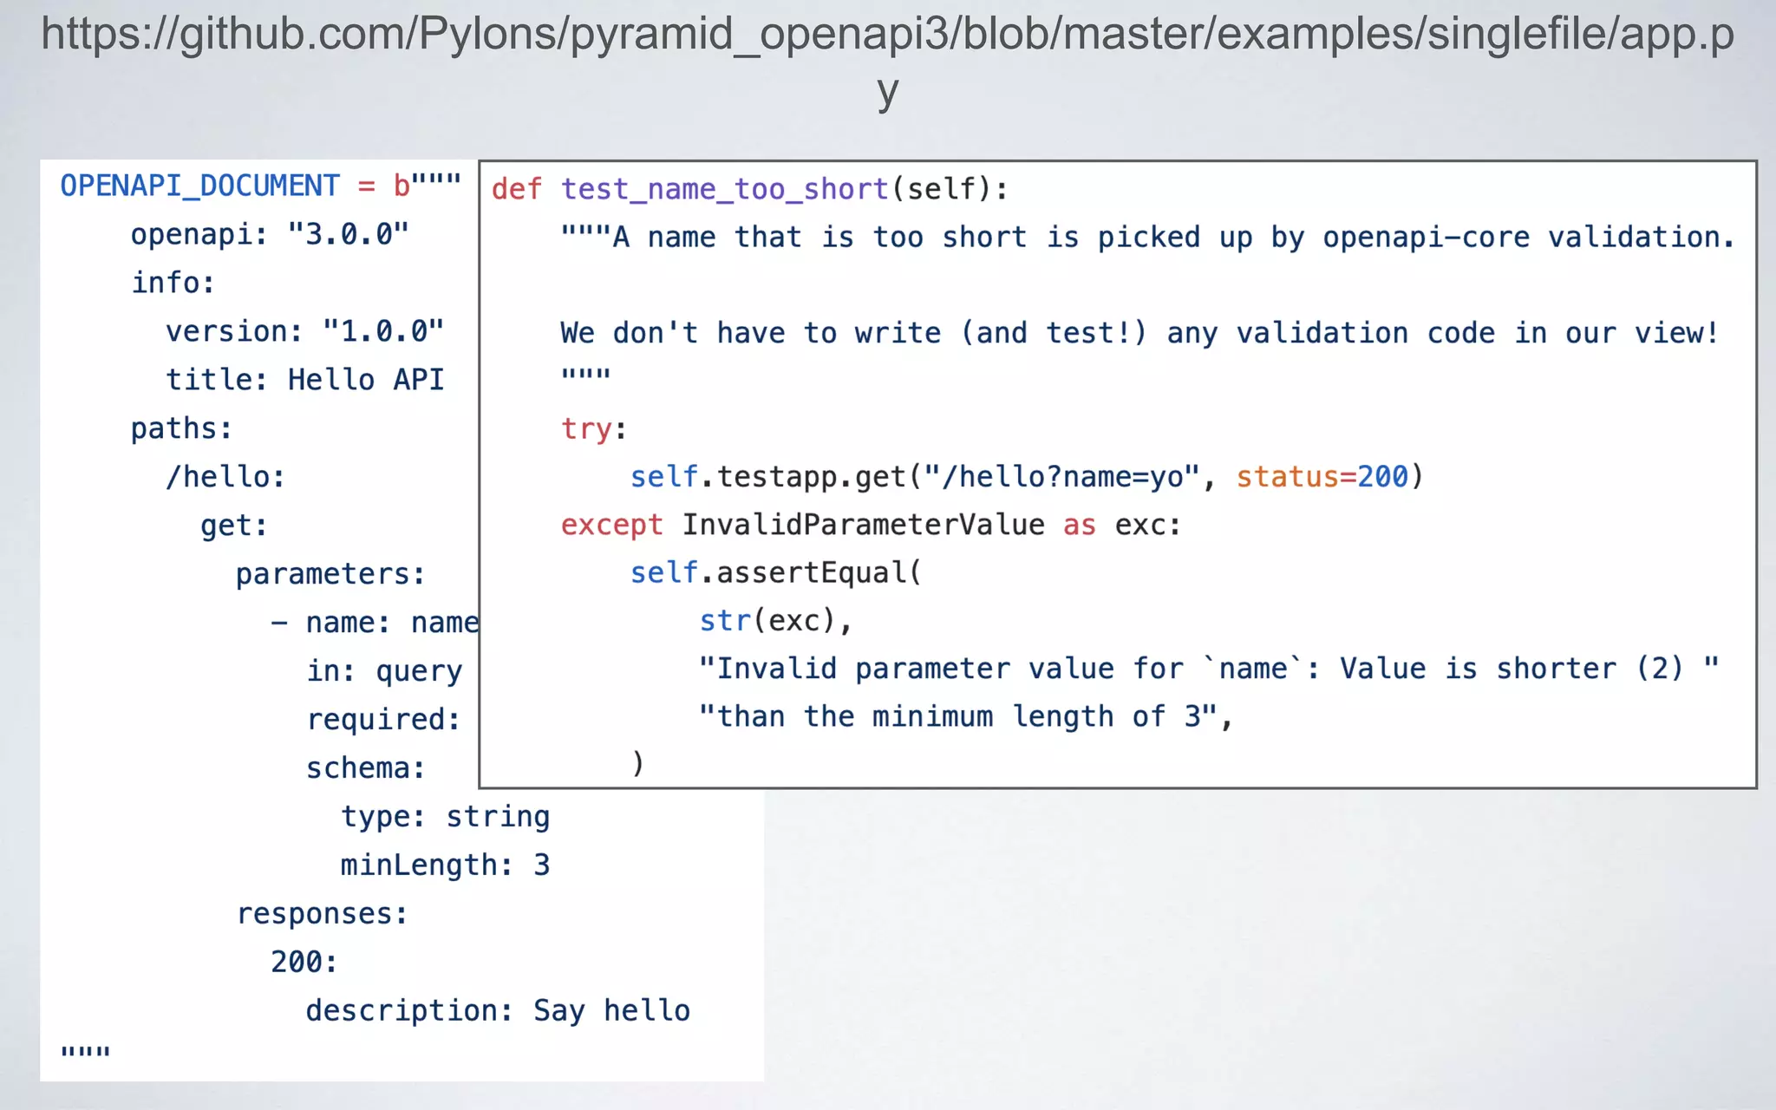
Task: Click the 'status=200' argument
Action: point(1322,477)
